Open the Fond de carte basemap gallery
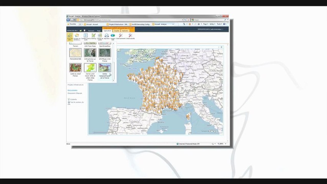The width and height of the screenshot is (327, 184). (x=70, y=37)
